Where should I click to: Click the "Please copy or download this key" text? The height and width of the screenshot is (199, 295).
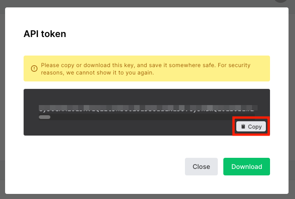87,65
